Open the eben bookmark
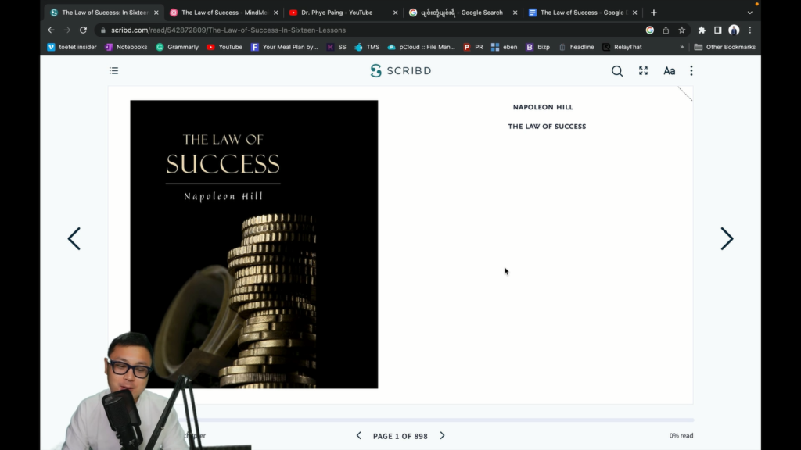Screen dimensions: 801x450 pyautogui.click(x=504, y=47)
